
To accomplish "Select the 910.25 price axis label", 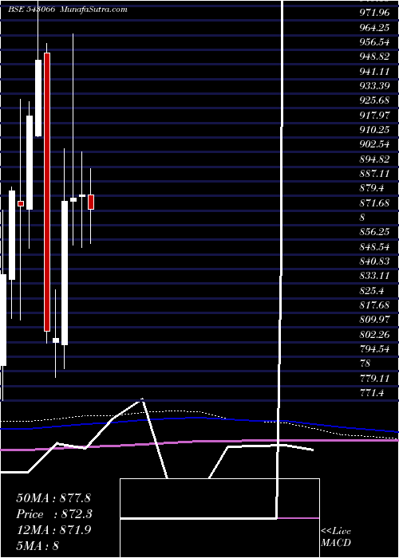I will [374, 130].
